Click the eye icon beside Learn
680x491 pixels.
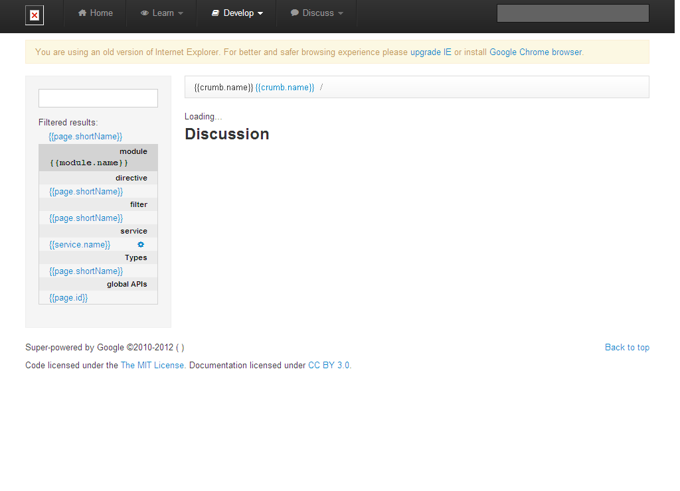(145, 13)
